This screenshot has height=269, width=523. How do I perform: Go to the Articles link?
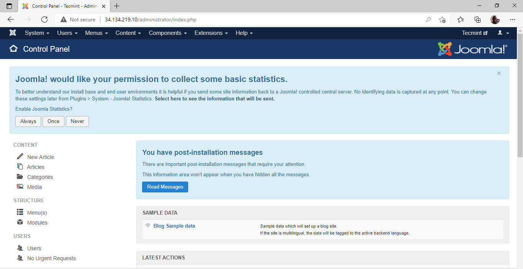coord(36,167)
